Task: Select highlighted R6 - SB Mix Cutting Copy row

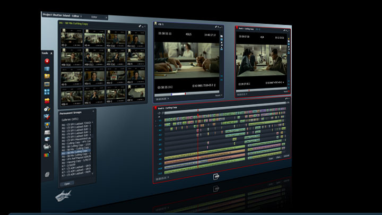Action: pyautogui.click(x=76, y=152)
